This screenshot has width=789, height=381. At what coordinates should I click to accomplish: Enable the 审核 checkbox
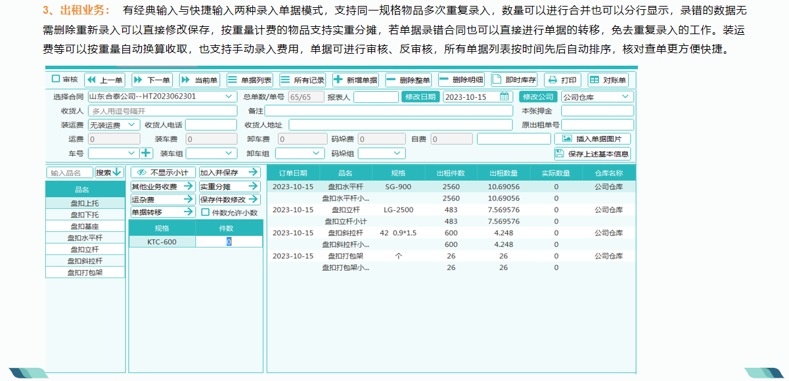(55, 79)
